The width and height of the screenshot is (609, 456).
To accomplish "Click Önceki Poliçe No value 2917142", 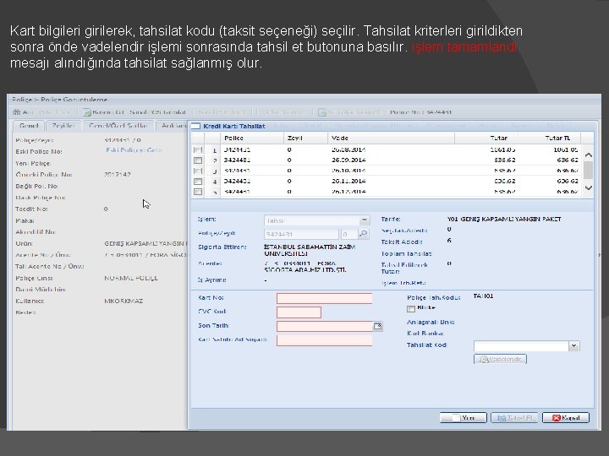I will pyautogui.click(x=118, y=175).
